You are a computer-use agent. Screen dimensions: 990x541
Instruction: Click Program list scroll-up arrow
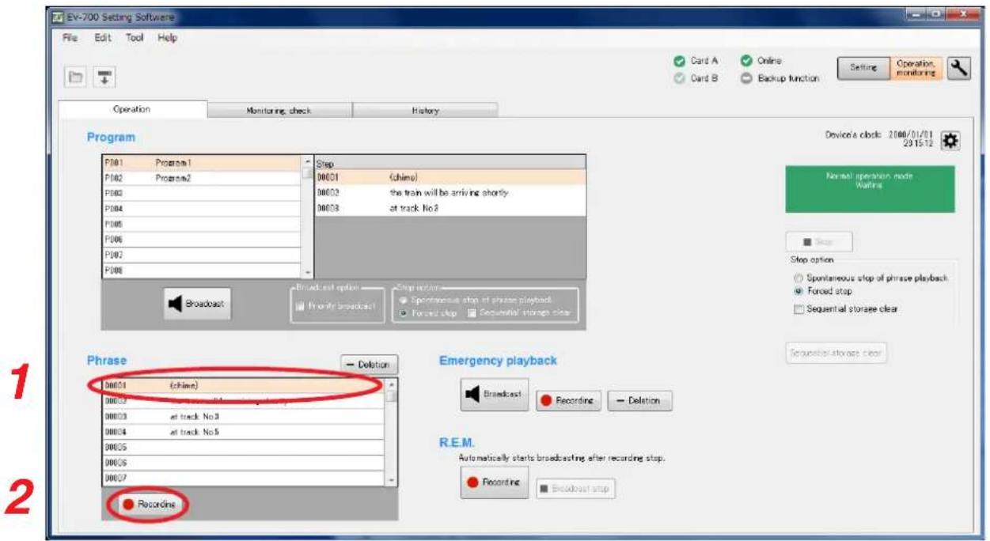click(308, 162)
